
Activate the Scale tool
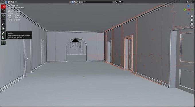(3, 24)
